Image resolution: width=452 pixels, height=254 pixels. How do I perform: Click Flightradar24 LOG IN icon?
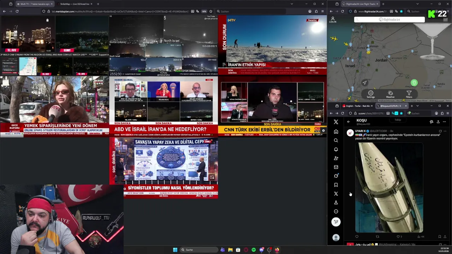(x=333, y=20)
